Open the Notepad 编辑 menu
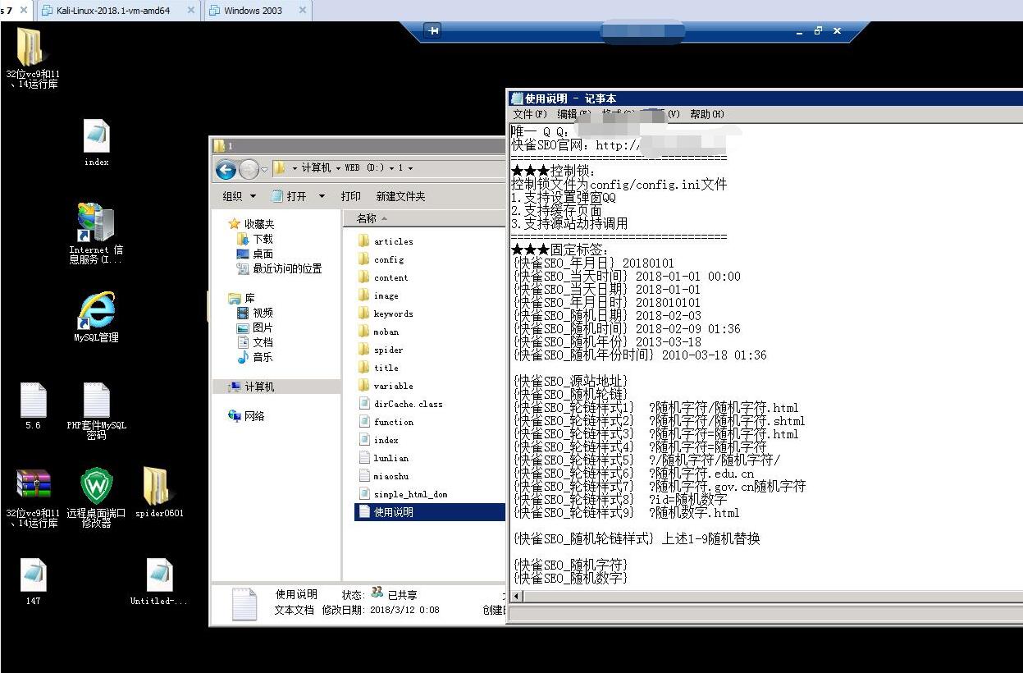Viewport: 1023px width, 673px height. (x=573, y=114)
